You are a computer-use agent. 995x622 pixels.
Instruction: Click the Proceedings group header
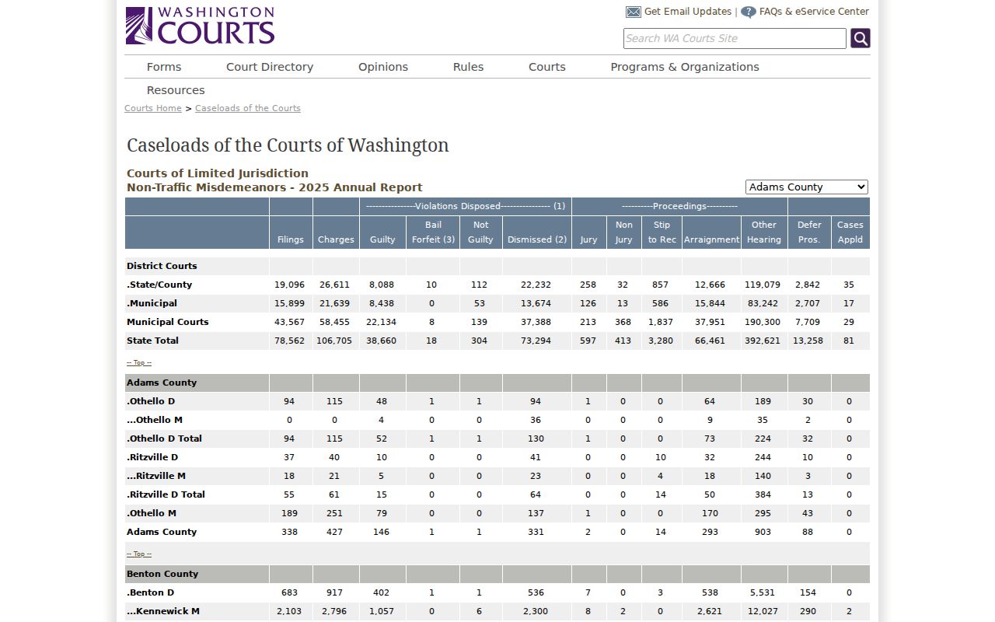pyautogui.click(x=679, y=206)
